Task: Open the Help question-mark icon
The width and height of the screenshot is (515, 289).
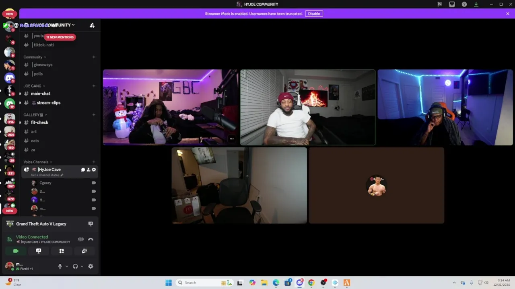Action: 464,4
